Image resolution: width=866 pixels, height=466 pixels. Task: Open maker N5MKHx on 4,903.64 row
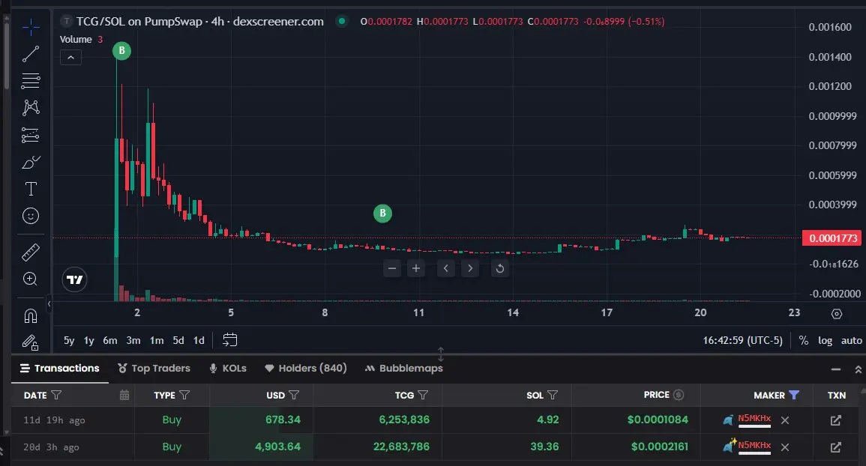(754, 446)
